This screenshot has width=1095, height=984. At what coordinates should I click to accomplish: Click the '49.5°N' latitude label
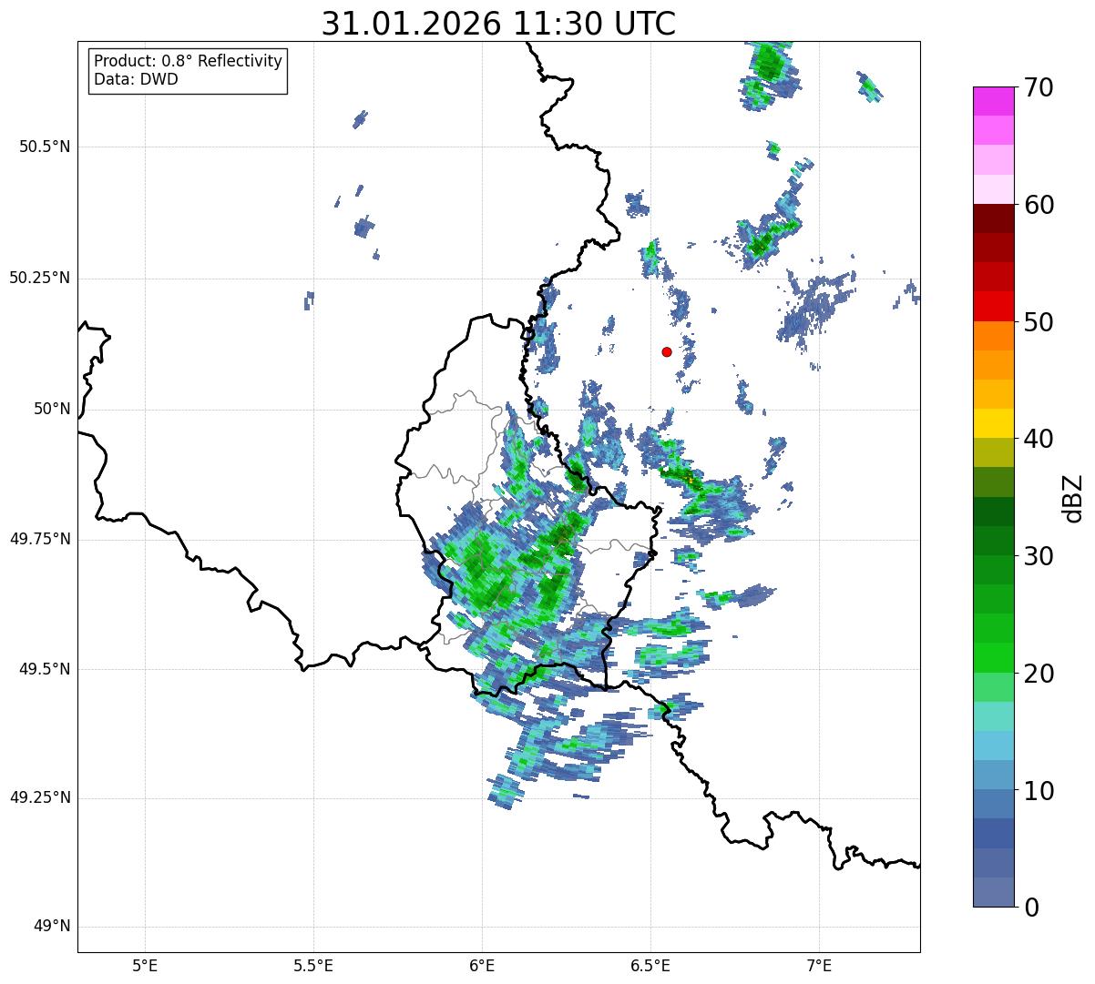(x=45, y=669)
